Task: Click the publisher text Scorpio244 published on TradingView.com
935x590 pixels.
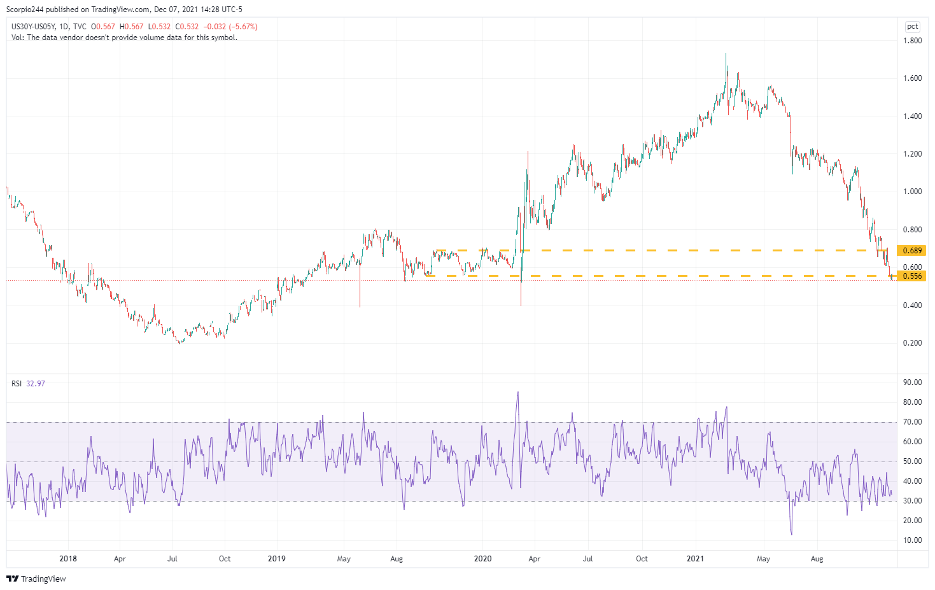Action: (x=78, y=10)
